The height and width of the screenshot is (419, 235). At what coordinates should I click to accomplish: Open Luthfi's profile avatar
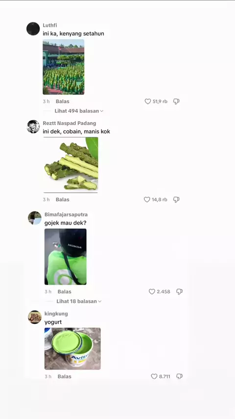point(33,28)
